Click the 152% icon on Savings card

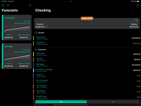(29, 50)
